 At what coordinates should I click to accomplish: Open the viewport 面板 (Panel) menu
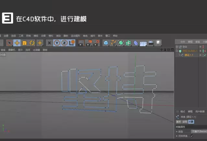pyautogui.click(x=45, y=50)
